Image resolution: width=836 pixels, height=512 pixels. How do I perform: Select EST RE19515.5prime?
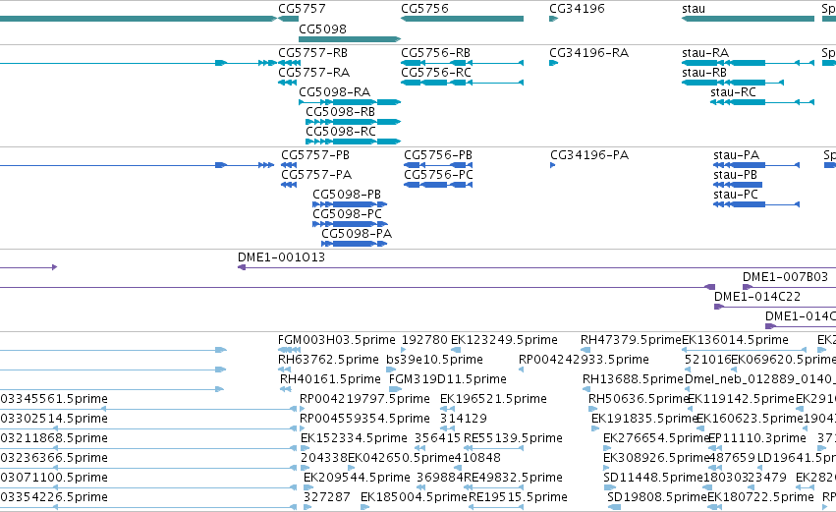coord(519,498)
